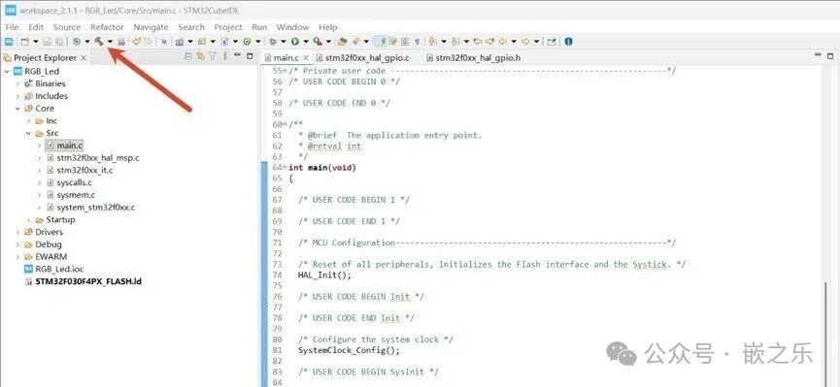
Task: Select stm32f0xx_it.c in the tree
Action: coord(80,170)
